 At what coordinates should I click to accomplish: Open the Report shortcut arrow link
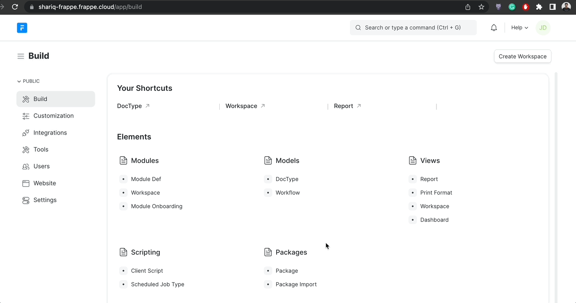coord(359,106)
